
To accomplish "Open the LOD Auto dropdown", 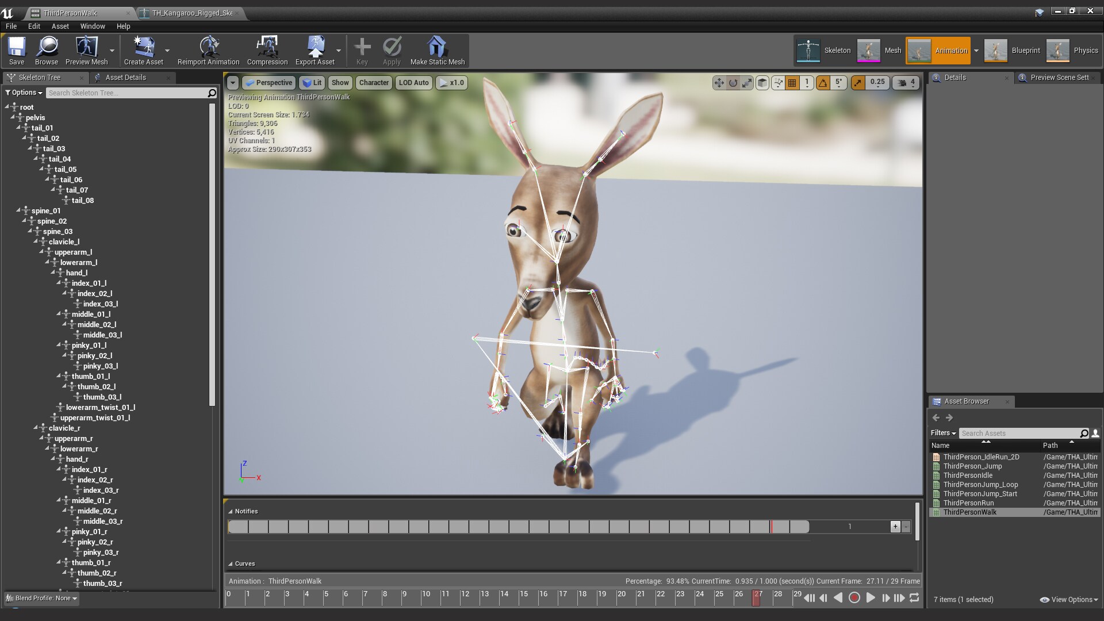I will coord(413,82).
